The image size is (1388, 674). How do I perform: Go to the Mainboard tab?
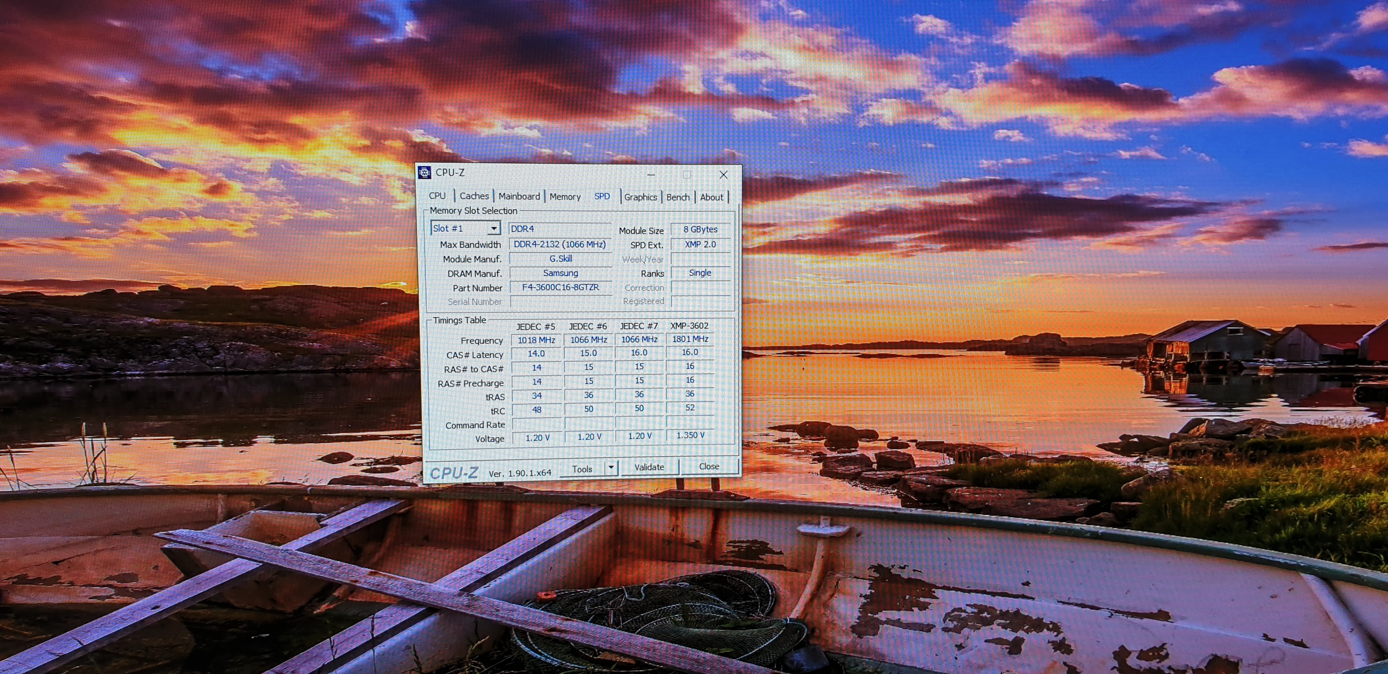coord(519,196)
